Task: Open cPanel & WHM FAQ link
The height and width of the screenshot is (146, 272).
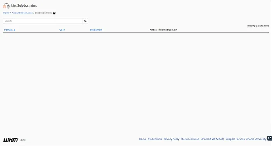Action: pyautogui.click(x=212, y=139)
